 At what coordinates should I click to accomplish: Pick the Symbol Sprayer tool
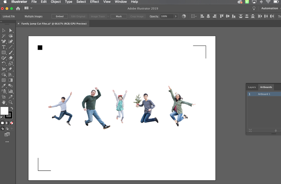point(4,91)
